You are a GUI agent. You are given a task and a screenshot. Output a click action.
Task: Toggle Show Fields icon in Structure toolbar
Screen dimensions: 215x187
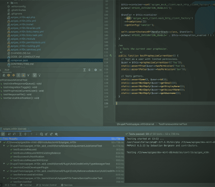[x=8, y=75]
